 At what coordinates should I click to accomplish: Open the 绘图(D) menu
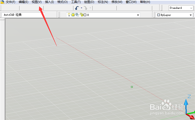(x=89, y=2)
